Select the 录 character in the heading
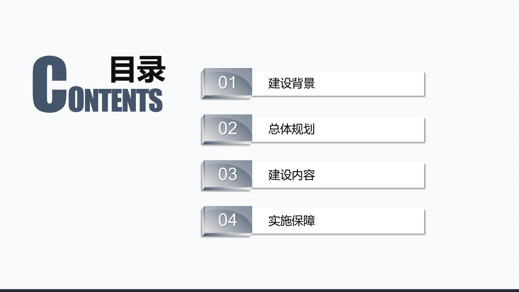 [152, 70]
